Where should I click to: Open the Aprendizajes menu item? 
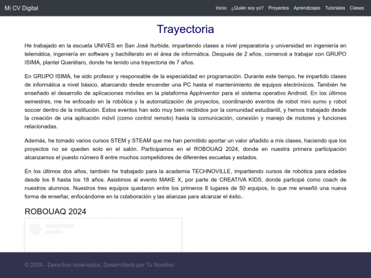click(307, 8)
